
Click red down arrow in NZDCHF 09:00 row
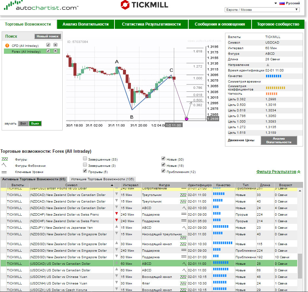click(116, 214)
